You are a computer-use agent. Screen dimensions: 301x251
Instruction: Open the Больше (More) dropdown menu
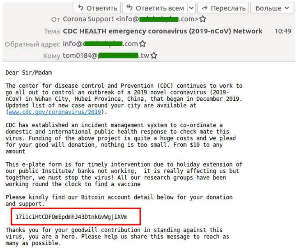coord(274,8)
